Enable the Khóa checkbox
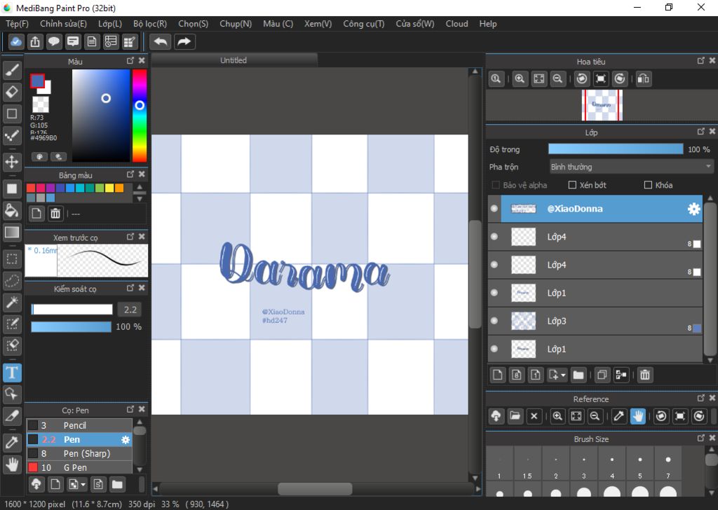718x510 pixels. tap(648, 185)
